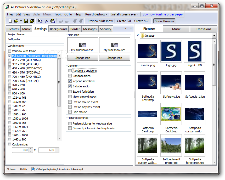Uncheck Full Screen (Maximized) option

click(9, 56)
